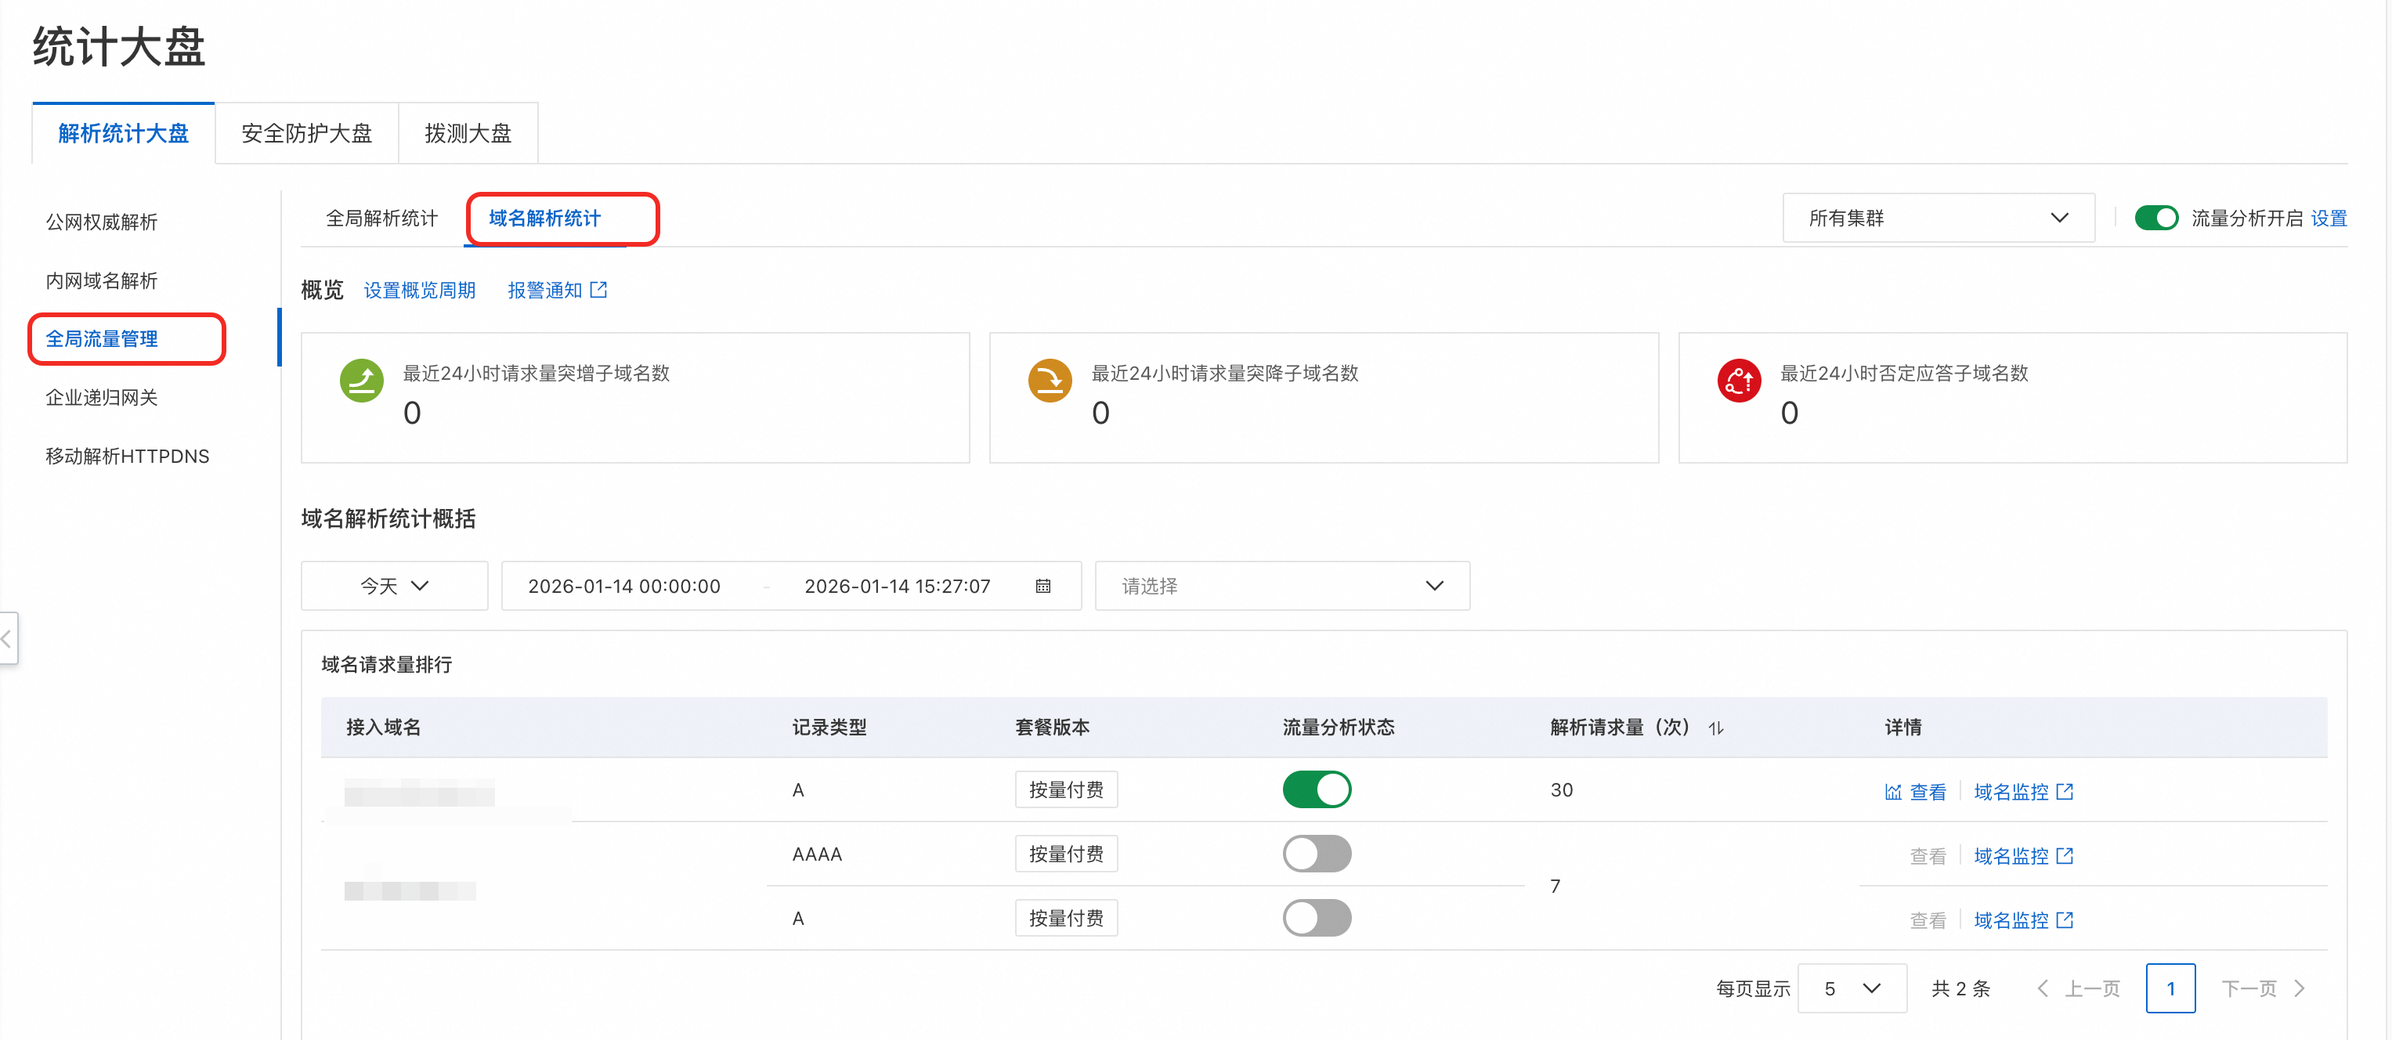This screenshot has height=1040, width=2392.
Task: Switch to the Global Resolution Statistics tab
Action: tap(381, 218)
